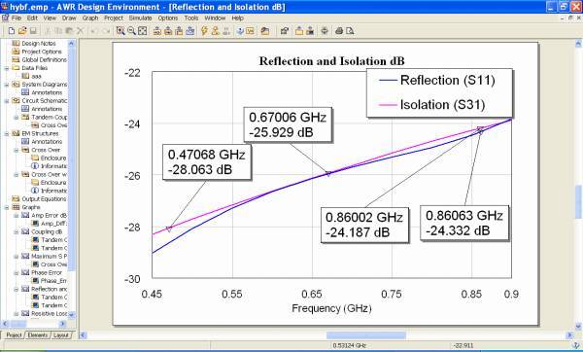583x352 pixels.
Task: Click the View All fit icon
Action: point(143,31)
